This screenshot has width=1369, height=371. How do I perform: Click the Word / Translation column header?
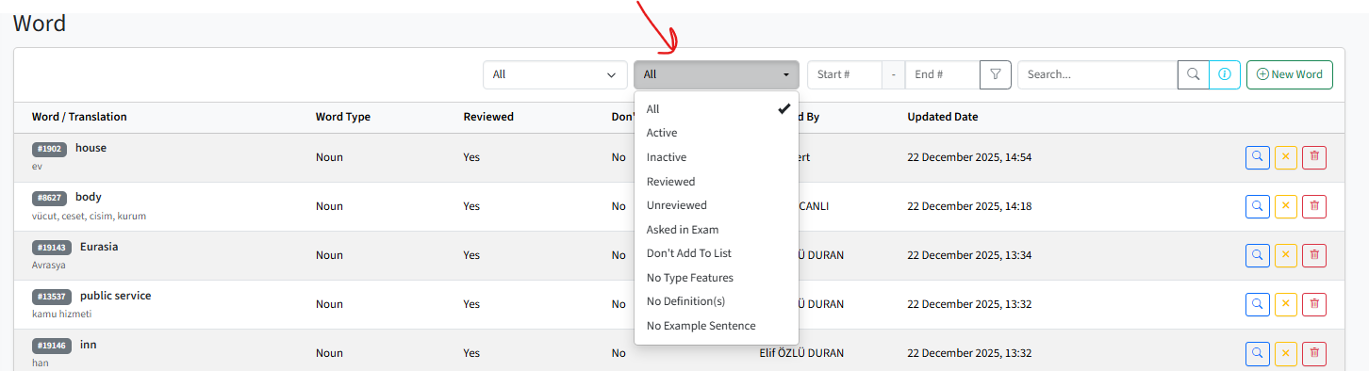(x=79, y=117)
